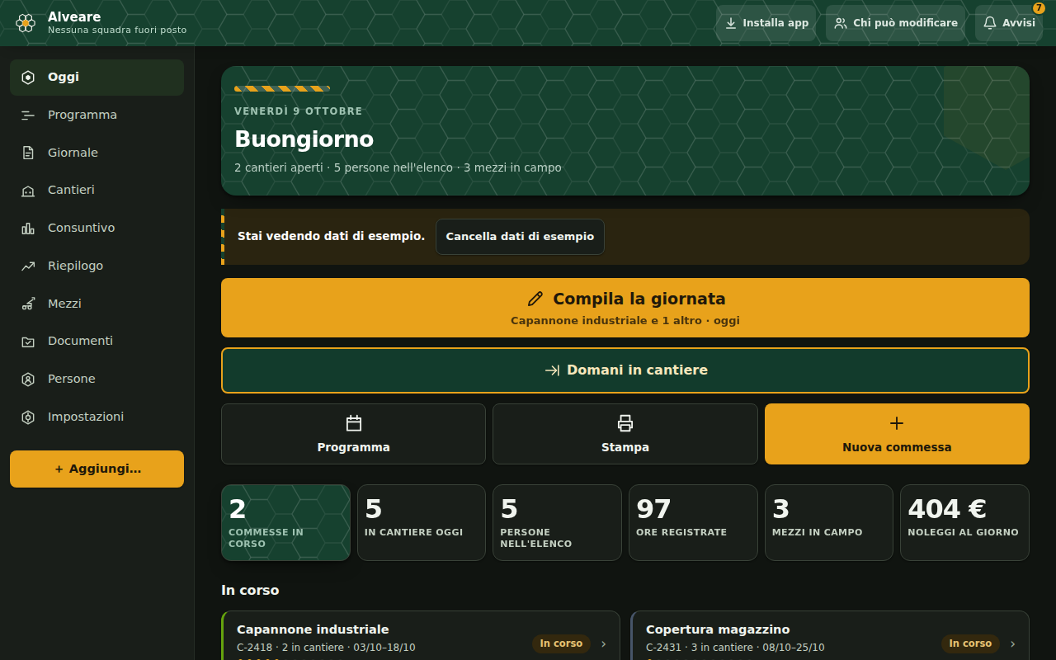Viewport: 1056px width, 660px height.
Task: Click the Persone nell'elenco stat card
Action: 557,522
